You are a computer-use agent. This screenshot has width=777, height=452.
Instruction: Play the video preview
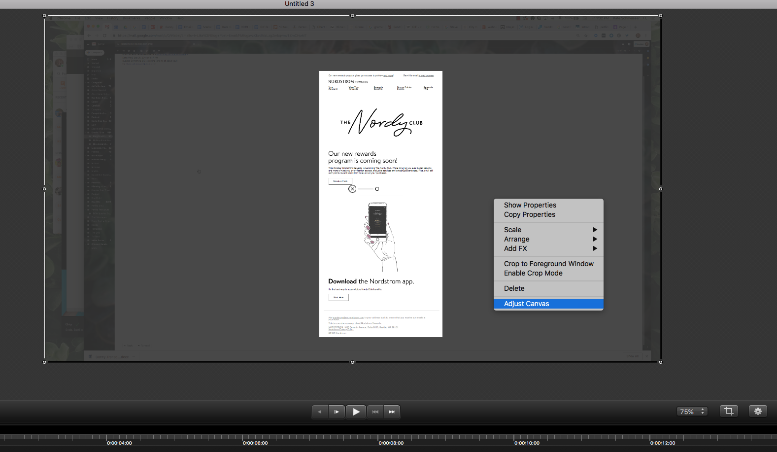click(x=356, y=412)
